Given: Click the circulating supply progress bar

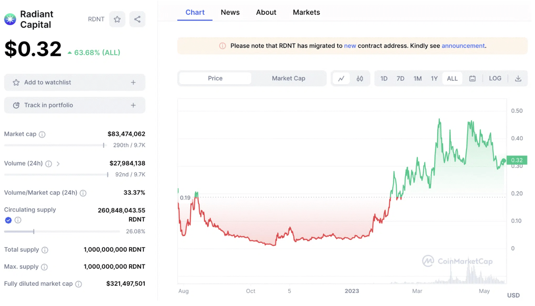Looking at the screenshot, I should [x=62, y=232].
